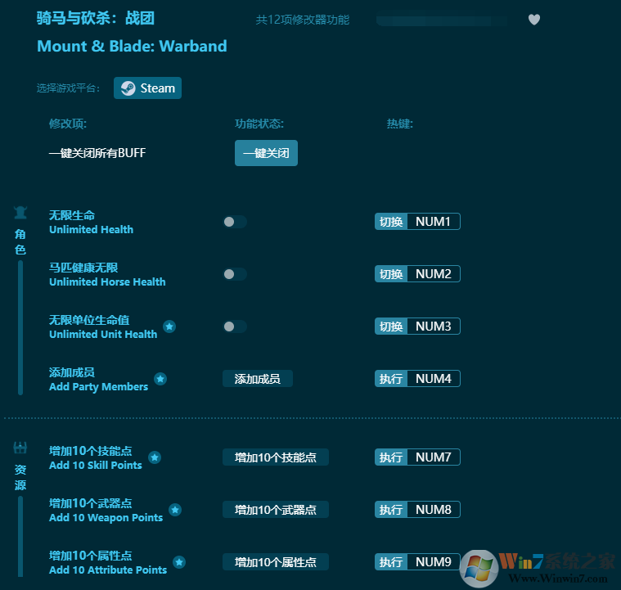Toggle Unlimited Health switch
The height and width of the screenshot is (590, 621).
pos(235,222)
